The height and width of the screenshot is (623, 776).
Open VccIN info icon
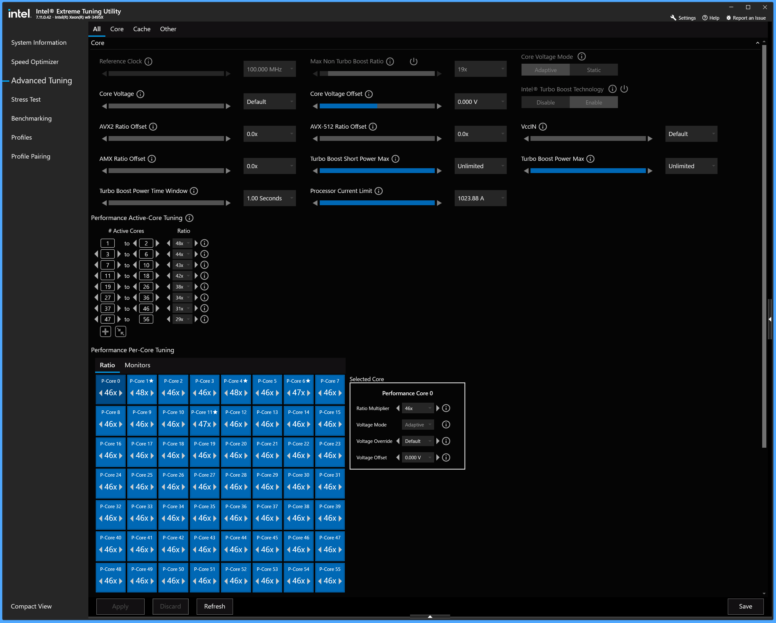pyautogui.click(x=543, y=126)
